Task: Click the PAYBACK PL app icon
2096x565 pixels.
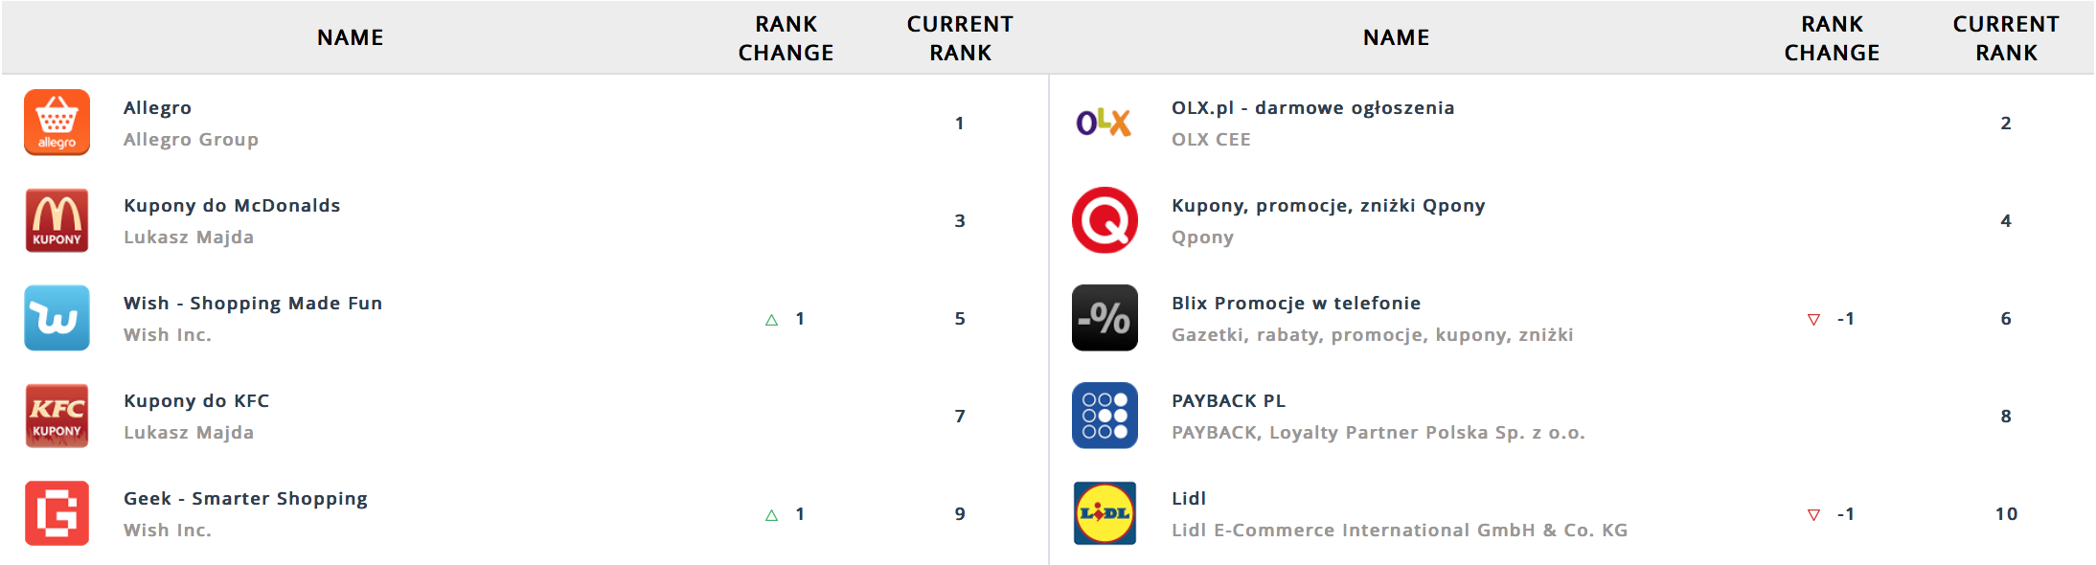Action: pos(1105,416)
